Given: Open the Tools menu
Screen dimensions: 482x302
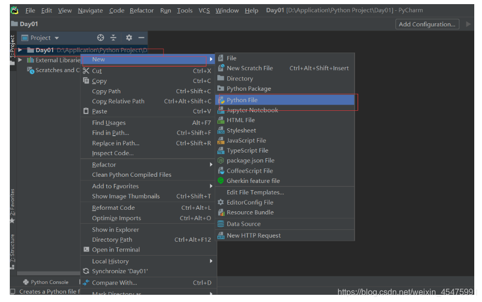Looking at the screenshot, I should (185, 10).
